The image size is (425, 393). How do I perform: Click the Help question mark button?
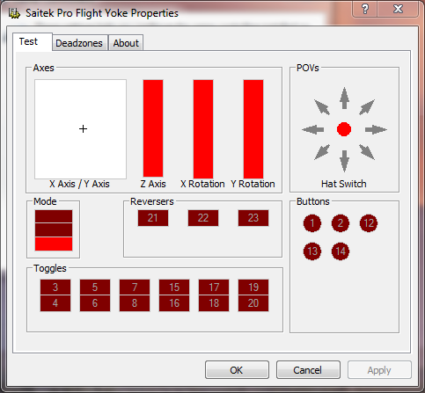pos(365,9)
